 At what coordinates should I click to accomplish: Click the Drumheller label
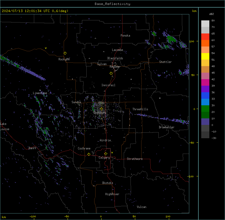pos(167,127)
